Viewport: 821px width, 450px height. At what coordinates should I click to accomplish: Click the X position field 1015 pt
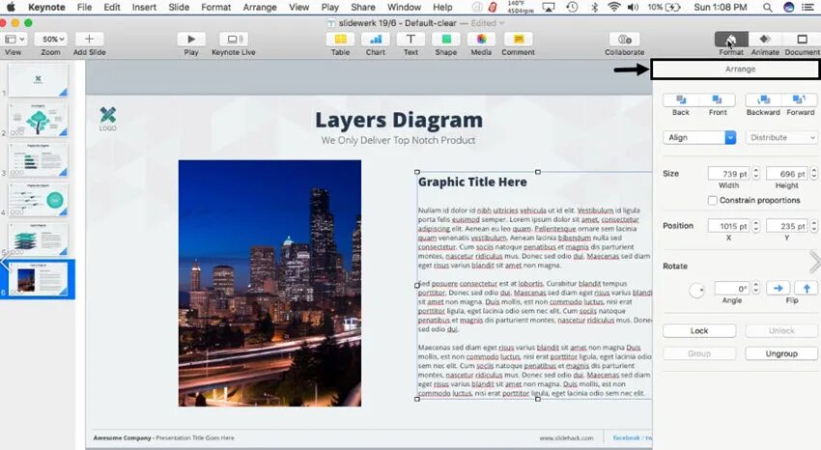click(729, 226)
